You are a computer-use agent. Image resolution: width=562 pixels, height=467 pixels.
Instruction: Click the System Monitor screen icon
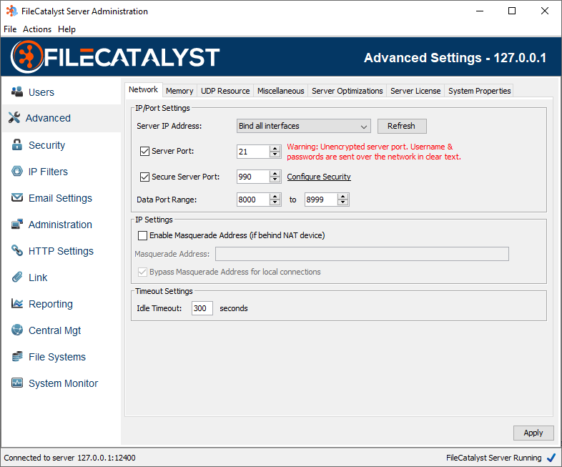click(17, 383)
